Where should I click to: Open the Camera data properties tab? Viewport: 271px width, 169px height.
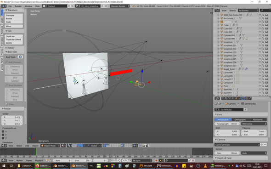pos(243,98)
